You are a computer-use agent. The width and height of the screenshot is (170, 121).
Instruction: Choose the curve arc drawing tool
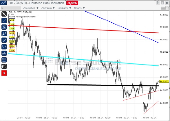[4, 47]
